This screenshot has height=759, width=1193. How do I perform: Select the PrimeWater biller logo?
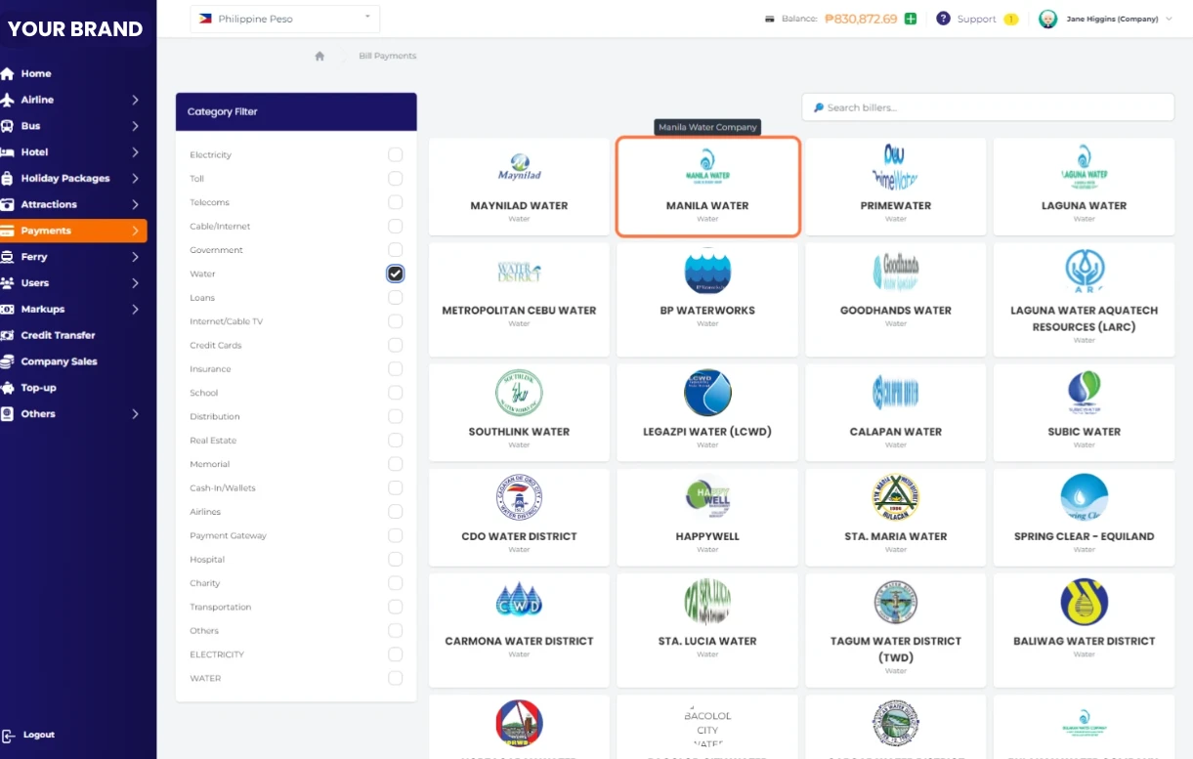click(x=895, y=167)
